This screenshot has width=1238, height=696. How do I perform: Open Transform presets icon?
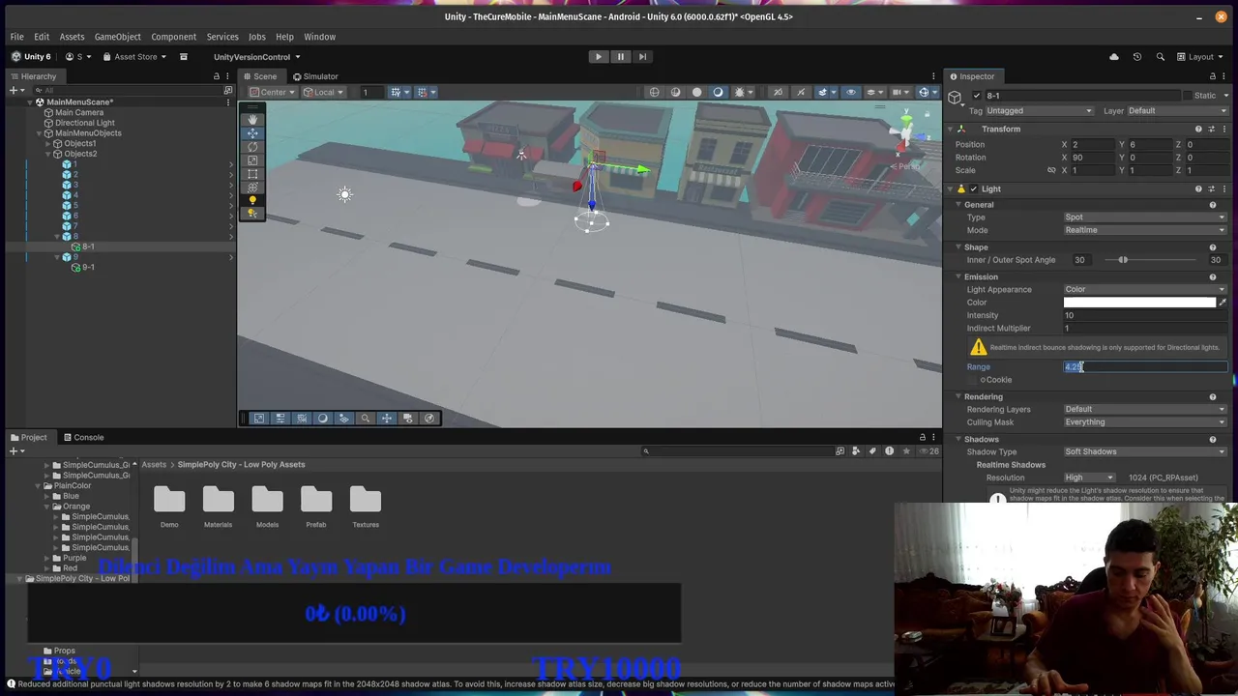(x=1212, y=129)
